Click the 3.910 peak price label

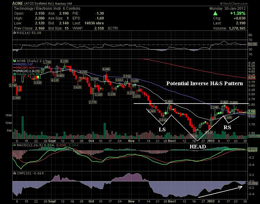[127, 76]
